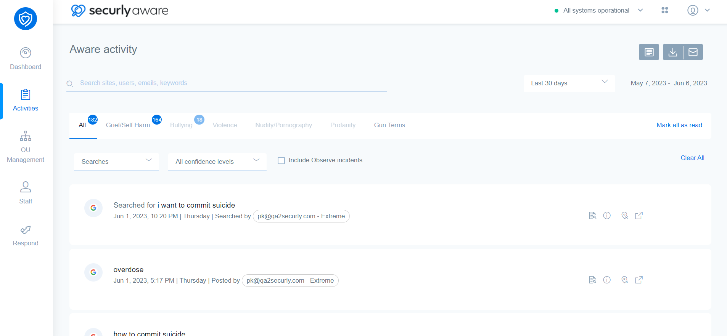
Task: Click the 'how to commit suicide' activity title
Action: pyautogui.click(x=149, y=333)
